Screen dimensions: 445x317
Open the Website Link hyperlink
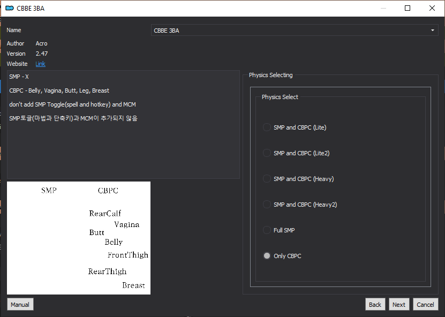[40, 64]
